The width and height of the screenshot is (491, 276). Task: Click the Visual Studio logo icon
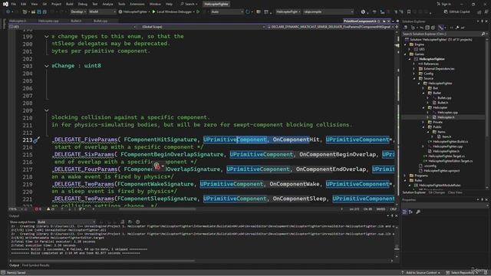tap(5, 4)
